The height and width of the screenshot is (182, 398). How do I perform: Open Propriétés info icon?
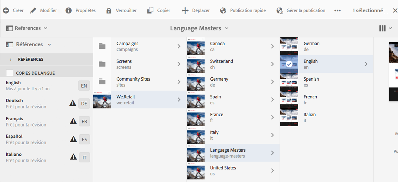[69, 10]
